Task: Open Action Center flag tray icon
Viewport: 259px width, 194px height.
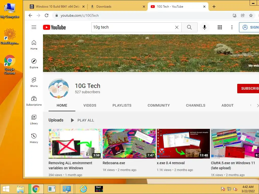Action: tap(223, 189)
